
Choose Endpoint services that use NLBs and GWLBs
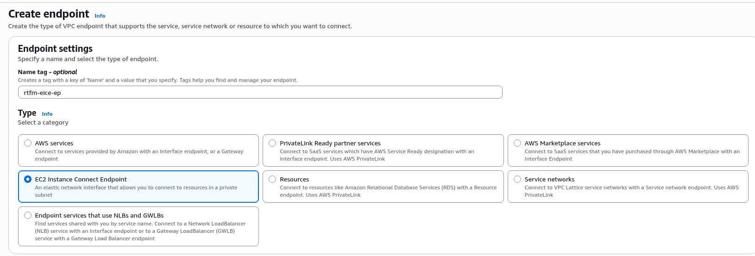click(28, 215)
